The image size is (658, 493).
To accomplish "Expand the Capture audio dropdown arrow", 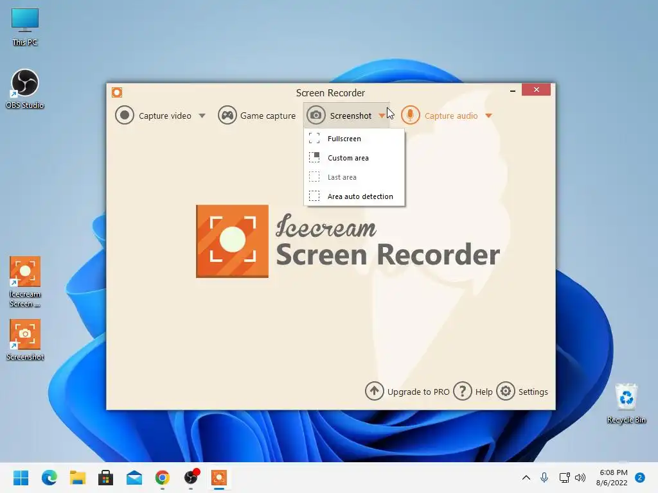I will tap(488, 116).
